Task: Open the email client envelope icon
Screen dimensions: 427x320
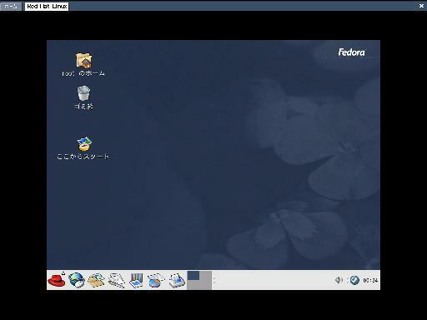Action: tap(96, 280)
